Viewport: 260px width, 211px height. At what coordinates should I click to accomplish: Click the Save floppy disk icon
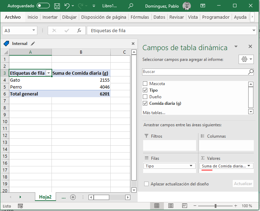(x=57, y=6)
